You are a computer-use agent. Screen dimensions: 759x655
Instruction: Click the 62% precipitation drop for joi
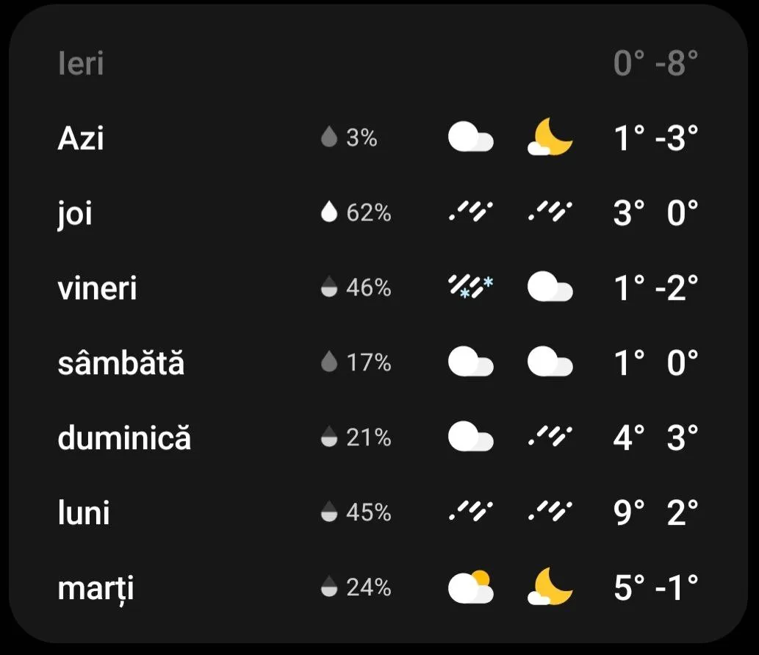point(329,213)
